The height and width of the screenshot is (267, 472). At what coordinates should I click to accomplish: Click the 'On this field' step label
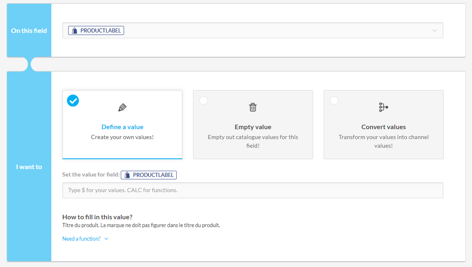pos(29,30)
